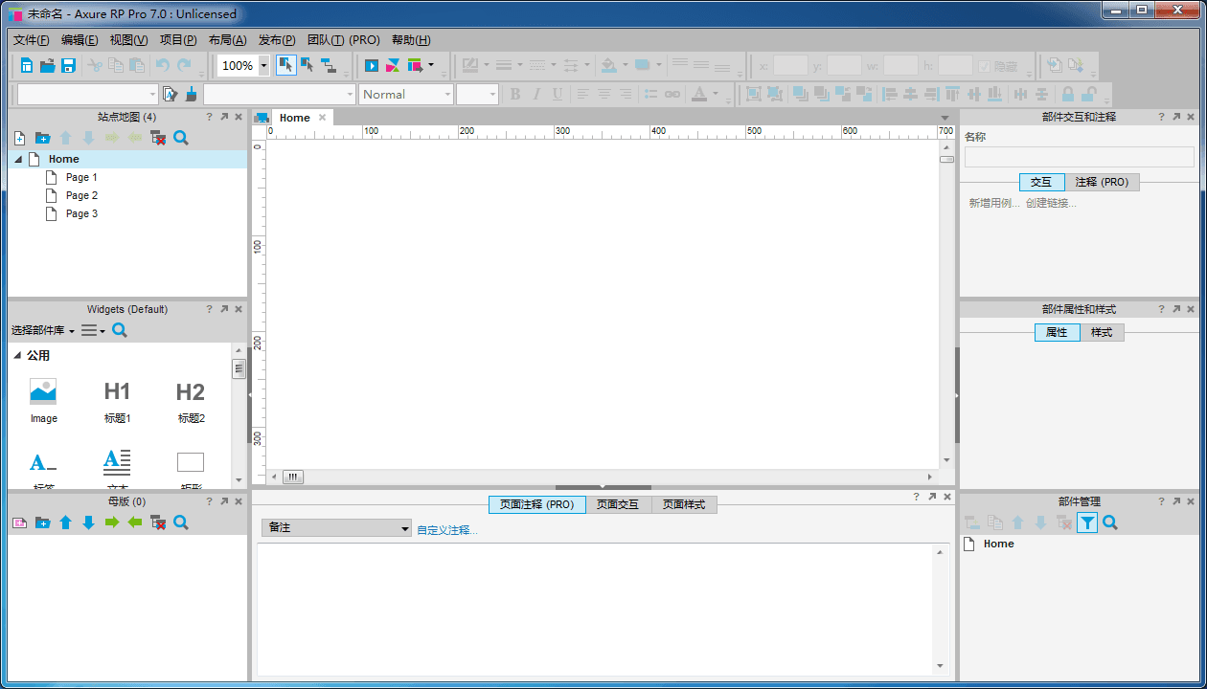1207x689 pixels.
Task: Add a page in Sitemap toolbar
Action: [x=19, y=138]
